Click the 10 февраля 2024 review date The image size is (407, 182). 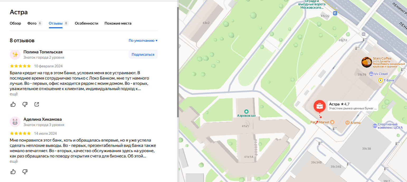click(x=48, y=66)
